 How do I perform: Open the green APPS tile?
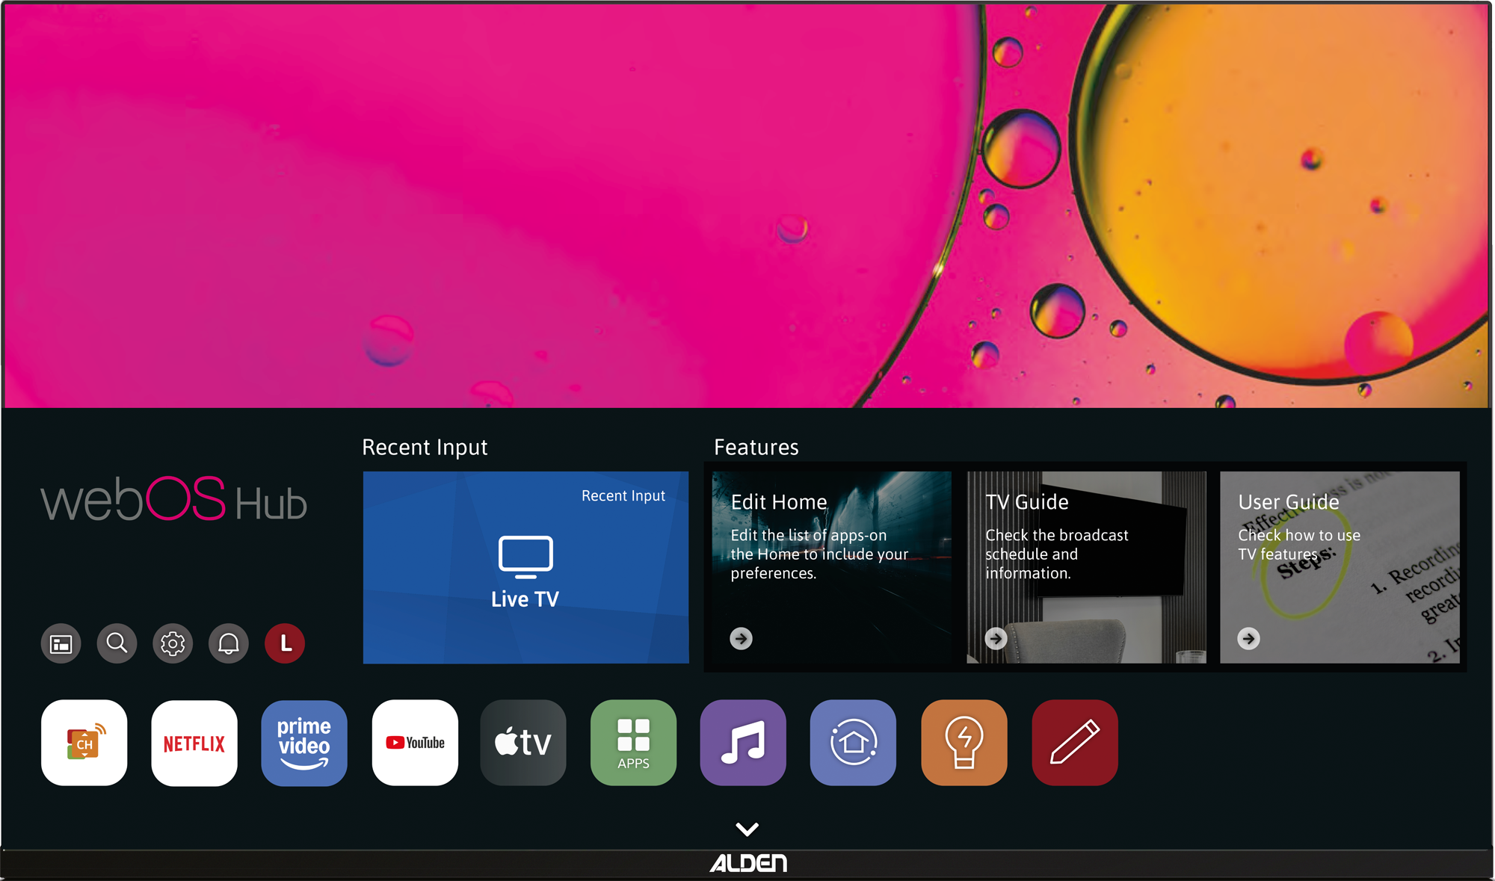point(633,743)
